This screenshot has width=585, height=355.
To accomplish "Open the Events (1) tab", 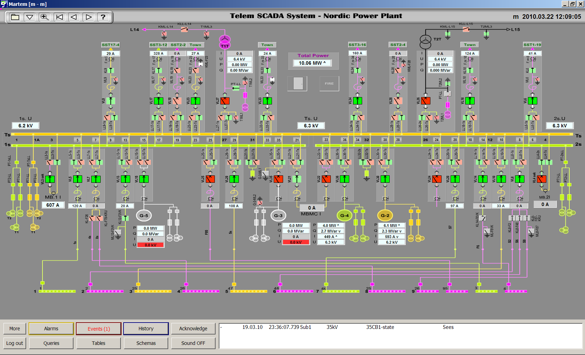I will point(99,329).
